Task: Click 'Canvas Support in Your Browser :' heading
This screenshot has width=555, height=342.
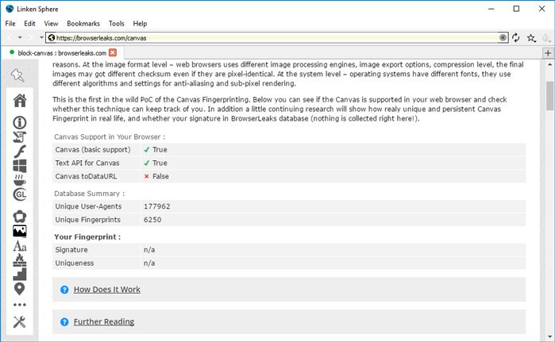Action: click(110, 136)
